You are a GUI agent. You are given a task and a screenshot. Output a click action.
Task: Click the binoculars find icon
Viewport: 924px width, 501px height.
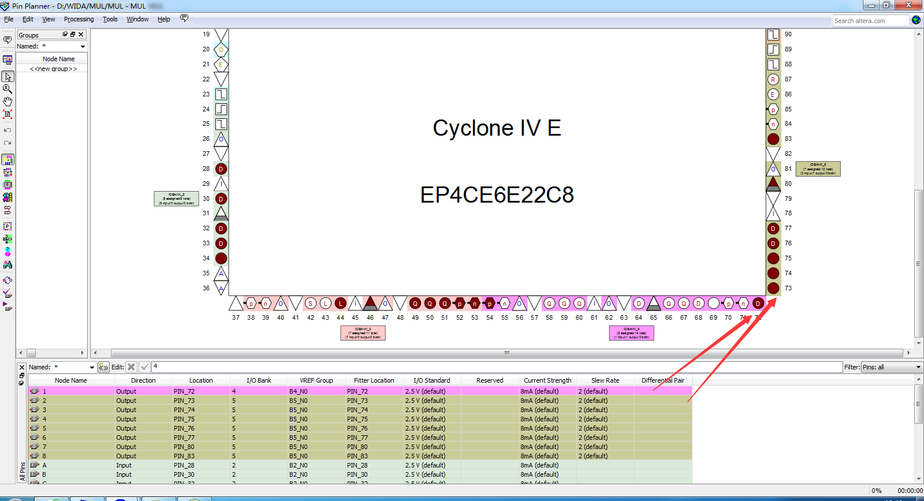tap(8, 264)
